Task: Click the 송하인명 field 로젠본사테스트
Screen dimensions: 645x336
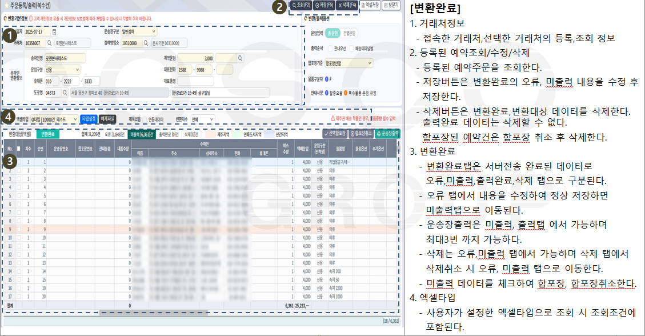Action: [x=65, y=58]
